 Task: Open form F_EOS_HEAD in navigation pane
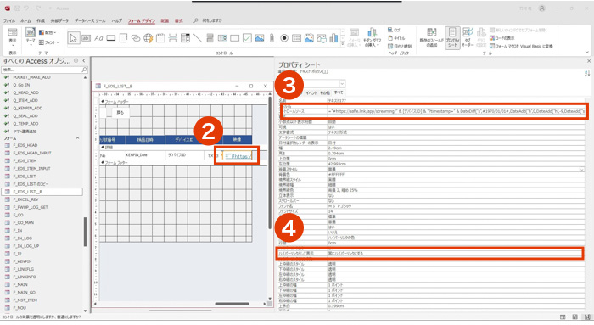click(25, 145)
